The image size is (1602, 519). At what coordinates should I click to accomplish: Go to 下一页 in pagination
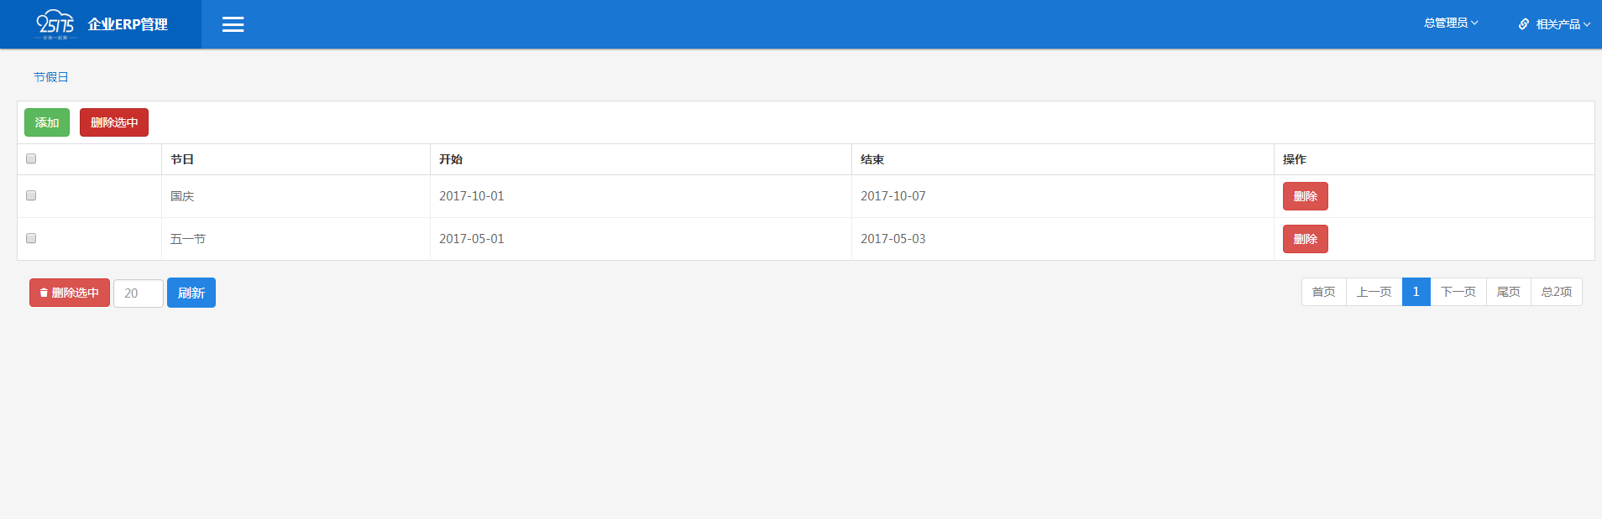tap(1458, 292)
